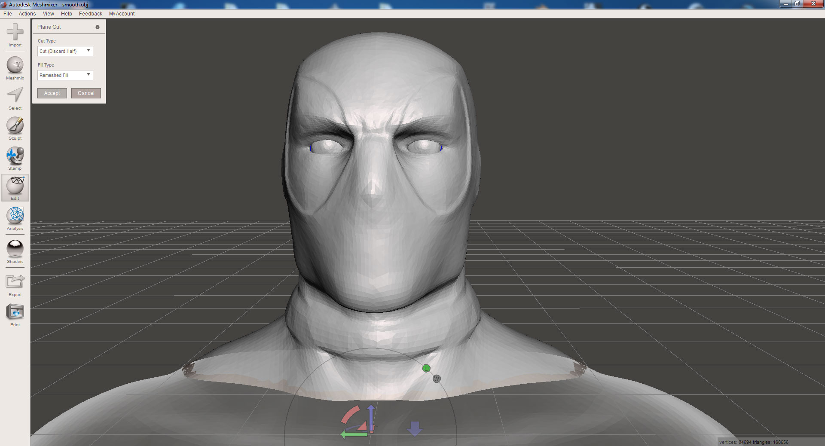Screen dimensions: 825x446
Task: Open the Cut Type dropdown
Action: pos(65,51)
